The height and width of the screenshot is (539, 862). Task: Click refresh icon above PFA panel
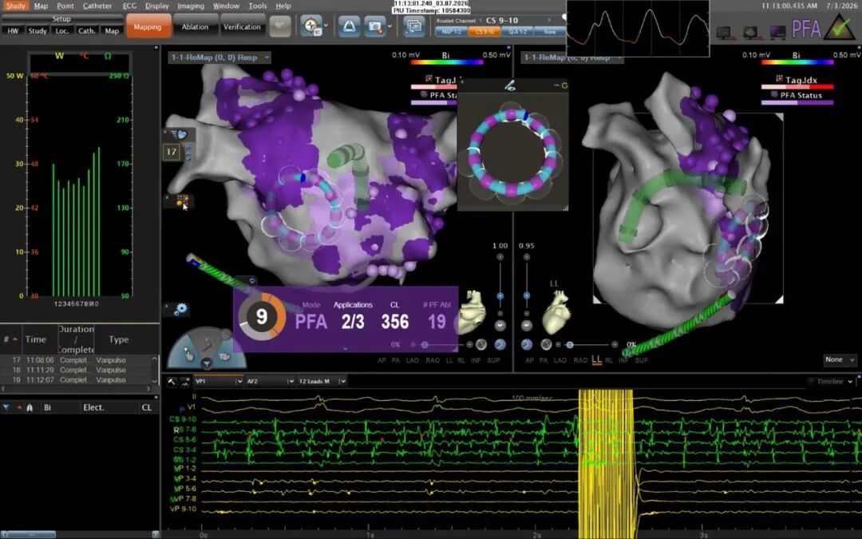pyautogui.click(x=252, y=281)
